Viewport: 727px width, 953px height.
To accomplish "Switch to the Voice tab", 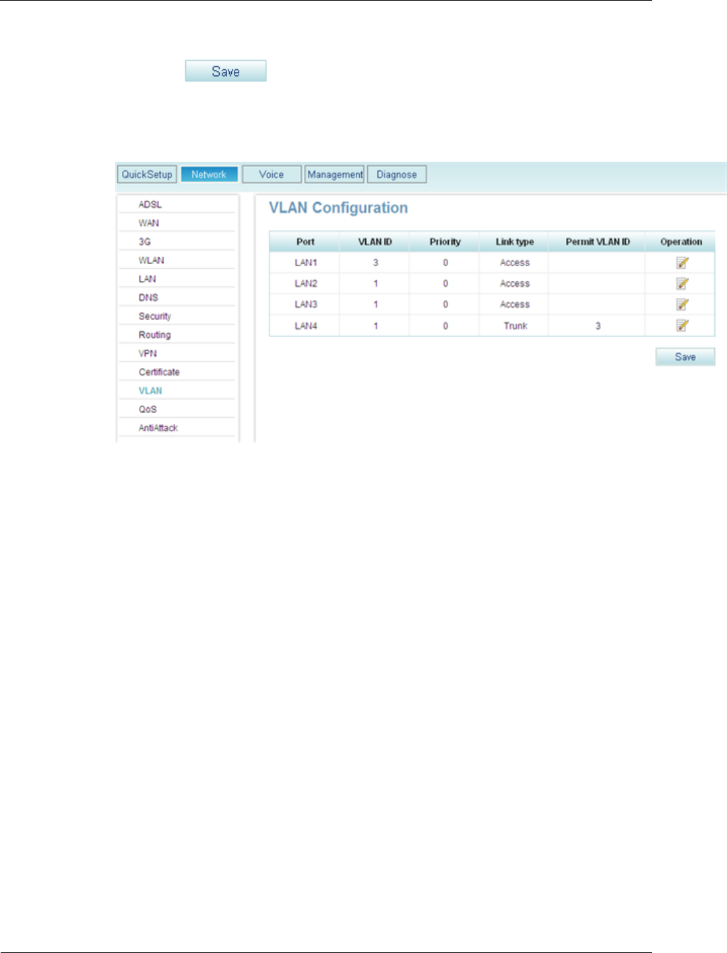I will [x=272, y=175].
